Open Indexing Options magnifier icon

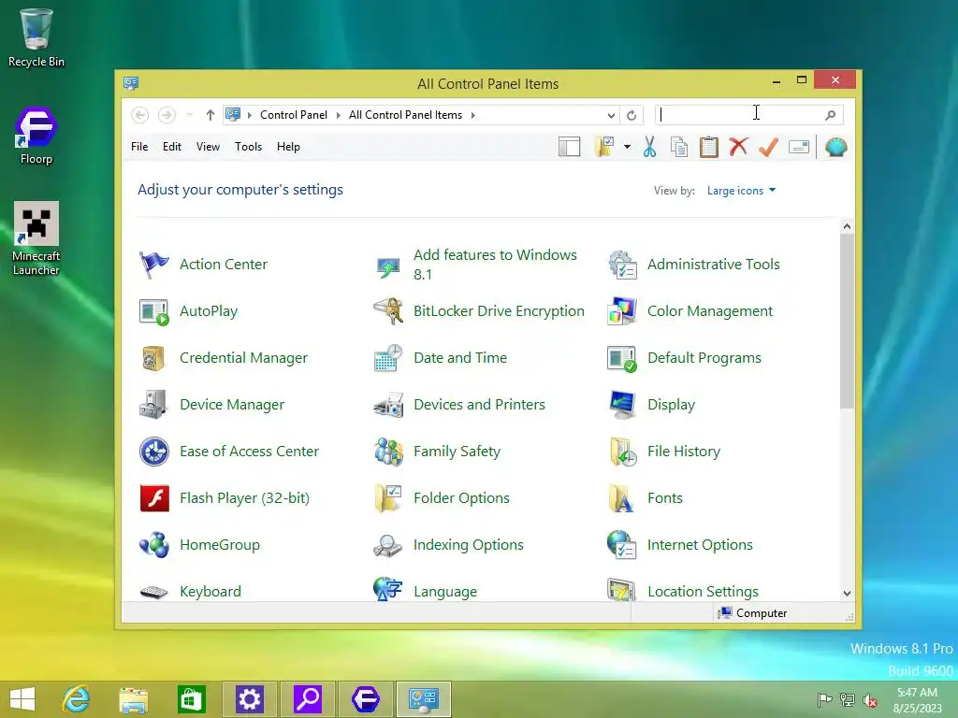(x=388, y=545)
